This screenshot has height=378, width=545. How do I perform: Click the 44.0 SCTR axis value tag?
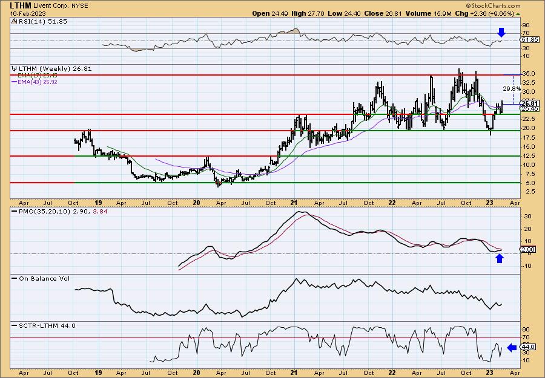coord(528,347)
